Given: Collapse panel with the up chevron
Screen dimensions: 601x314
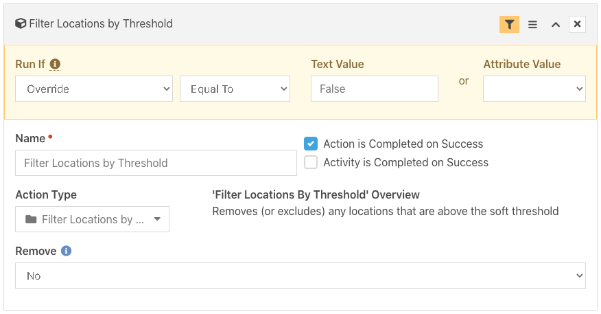Looking at the screenshot, I should point(556,25).
